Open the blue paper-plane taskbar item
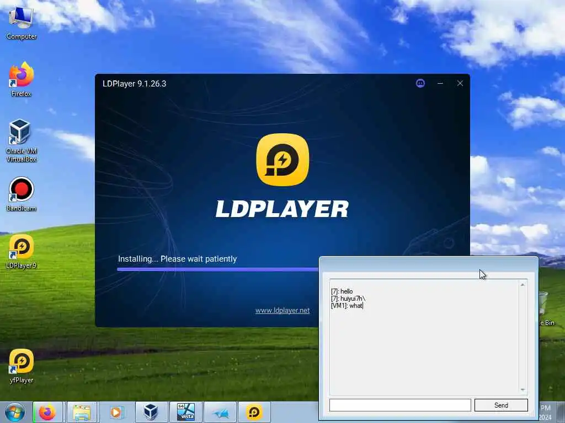Viewport: 565px width, 423px height. tap(220, 412)
